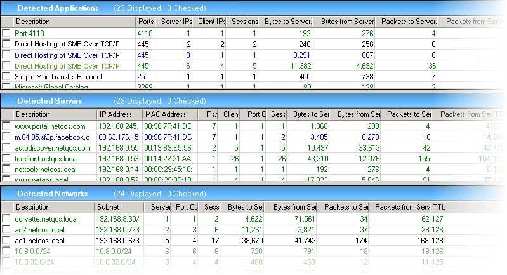Screen dimensions: 507x275
Task: Select the ad1.netqos.local network checkbox
Action: [x=6, y=240]
